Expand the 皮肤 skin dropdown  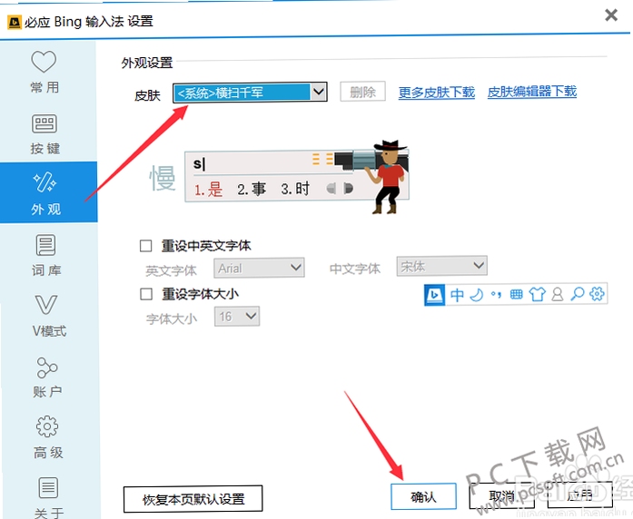[x=250, y=93]
